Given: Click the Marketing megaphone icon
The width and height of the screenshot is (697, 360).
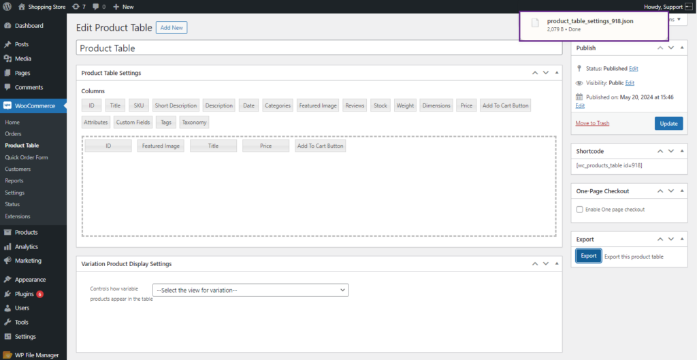Looking at the screenshot, I should [x=7, y=261].
